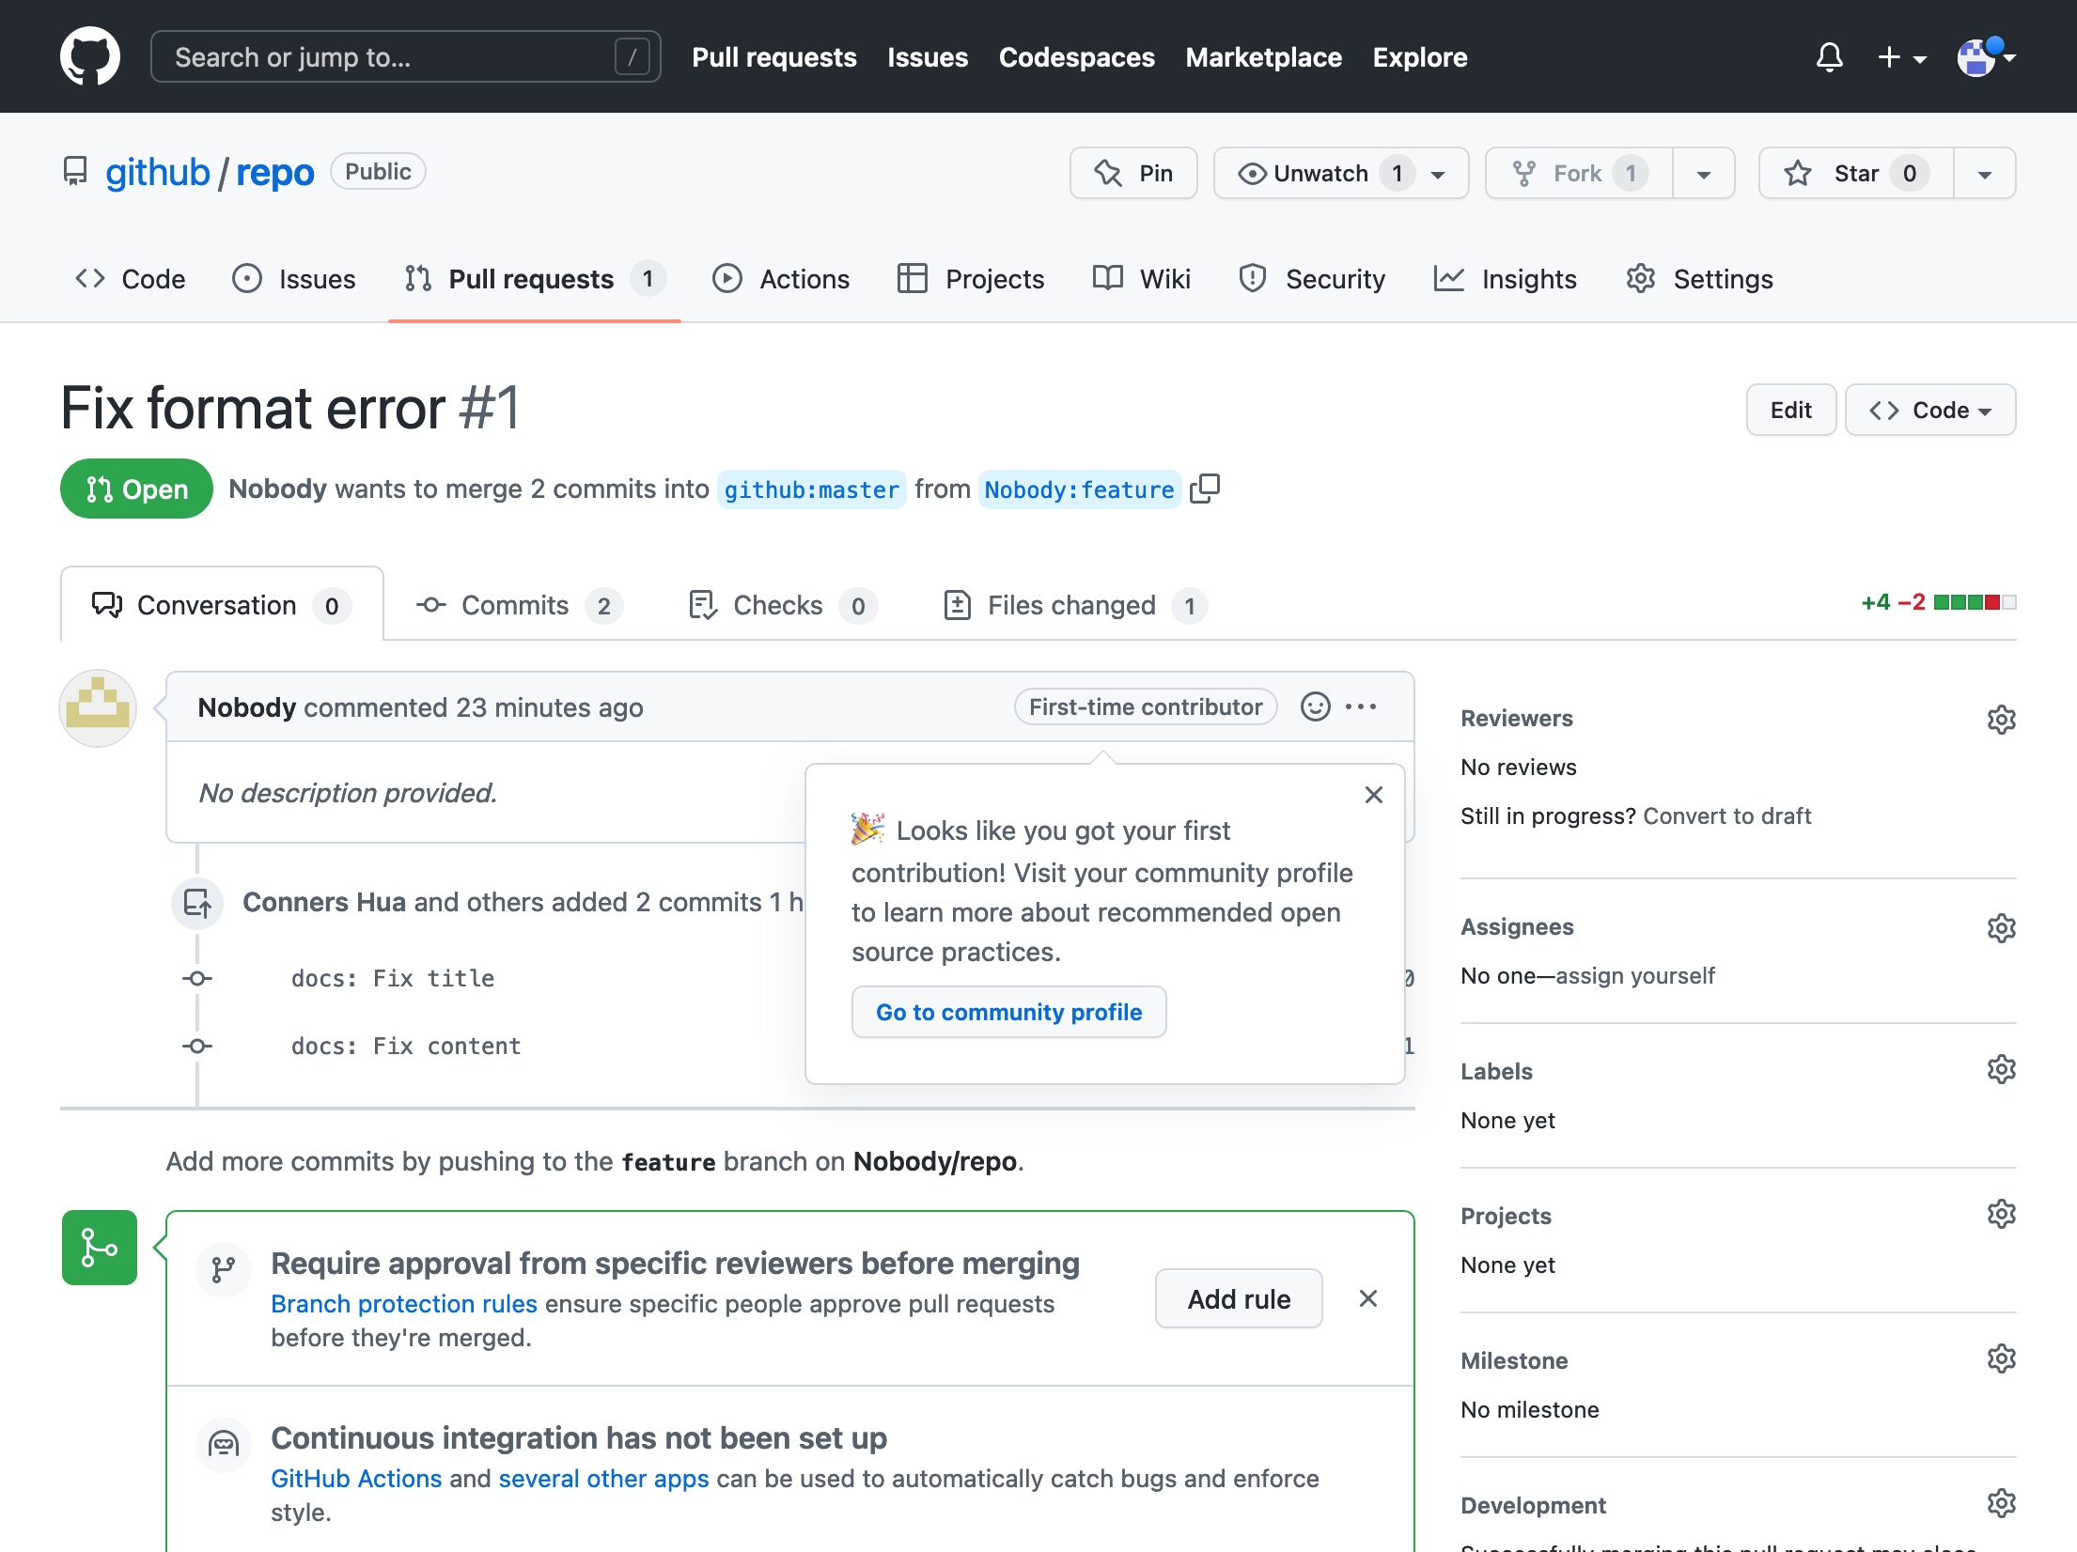2077x1552 pixels.
Task: Open the Projects tab
Action: pos(971,279)
